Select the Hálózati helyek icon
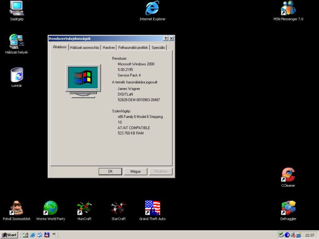Image resolution: width=319 pixels, height=239 pixels. (x=17, y=44)
